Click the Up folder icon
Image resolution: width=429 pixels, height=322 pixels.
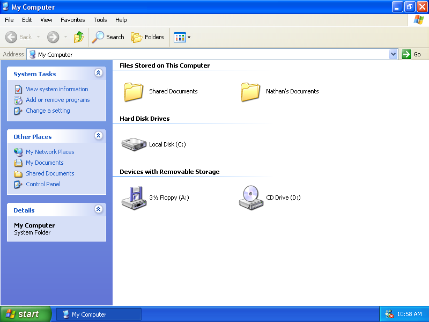coord(78,37)
